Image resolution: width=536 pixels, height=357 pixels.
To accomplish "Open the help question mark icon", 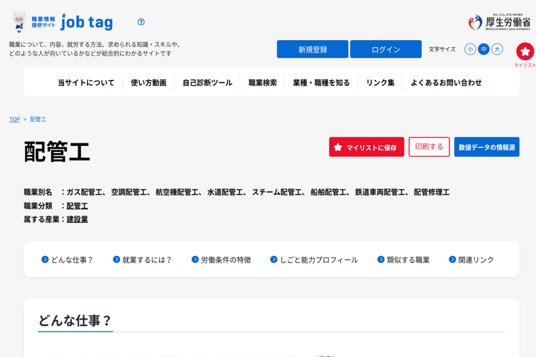I will coord(141,22).
